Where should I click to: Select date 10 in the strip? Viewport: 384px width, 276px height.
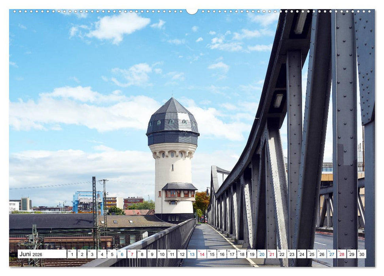point(163,254)
